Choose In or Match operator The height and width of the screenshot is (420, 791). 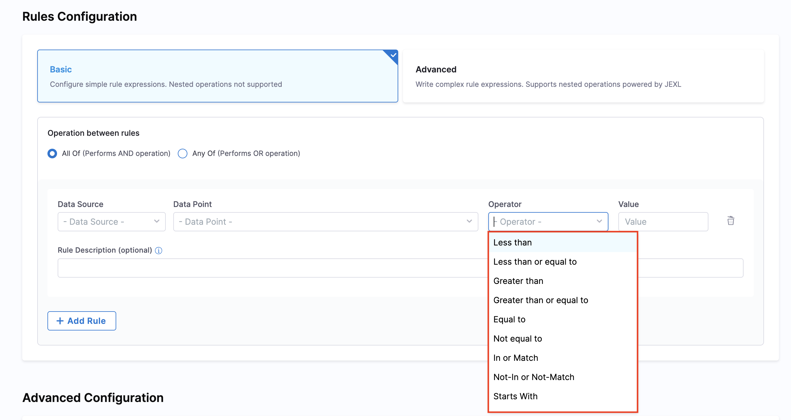(516, 358)
